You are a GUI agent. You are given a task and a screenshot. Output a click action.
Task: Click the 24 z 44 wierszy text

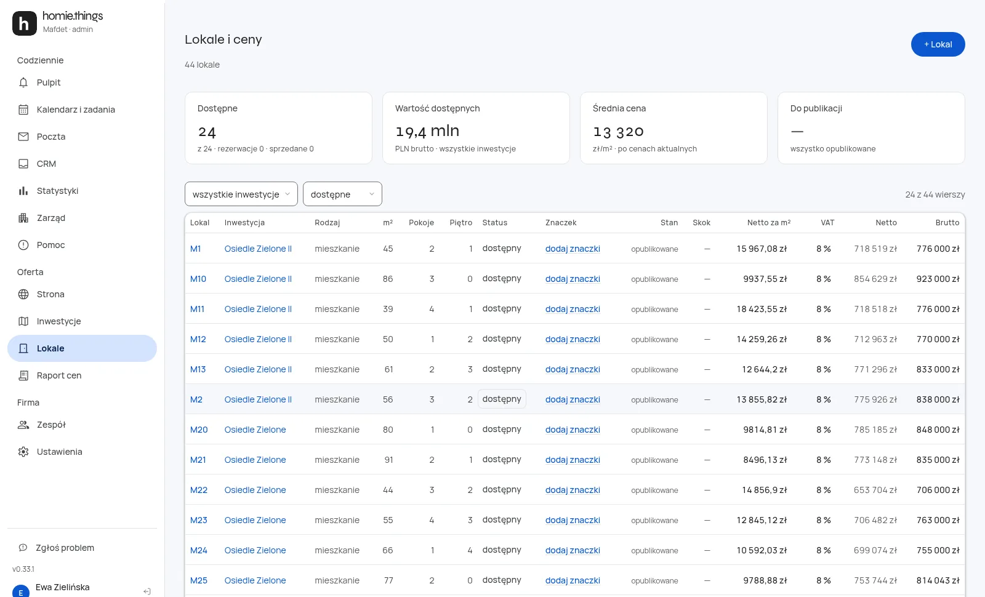tap(935, 194)
